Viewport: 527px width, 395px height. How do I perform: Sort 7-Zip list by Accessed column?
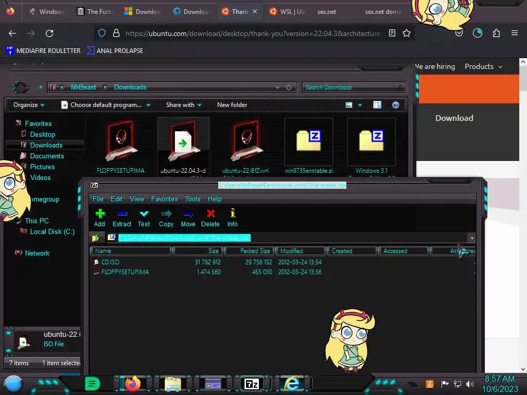click(403, 251)
